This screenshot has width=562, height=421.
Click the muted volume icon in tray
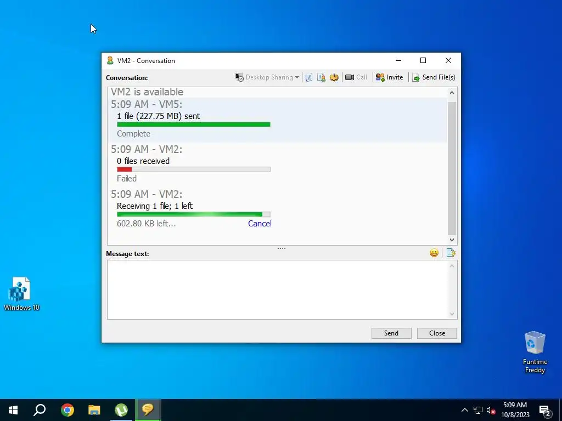tap(491, 410)
